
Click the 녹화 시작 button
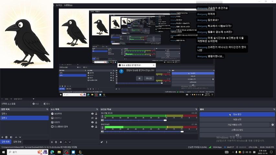pos(237,119)
